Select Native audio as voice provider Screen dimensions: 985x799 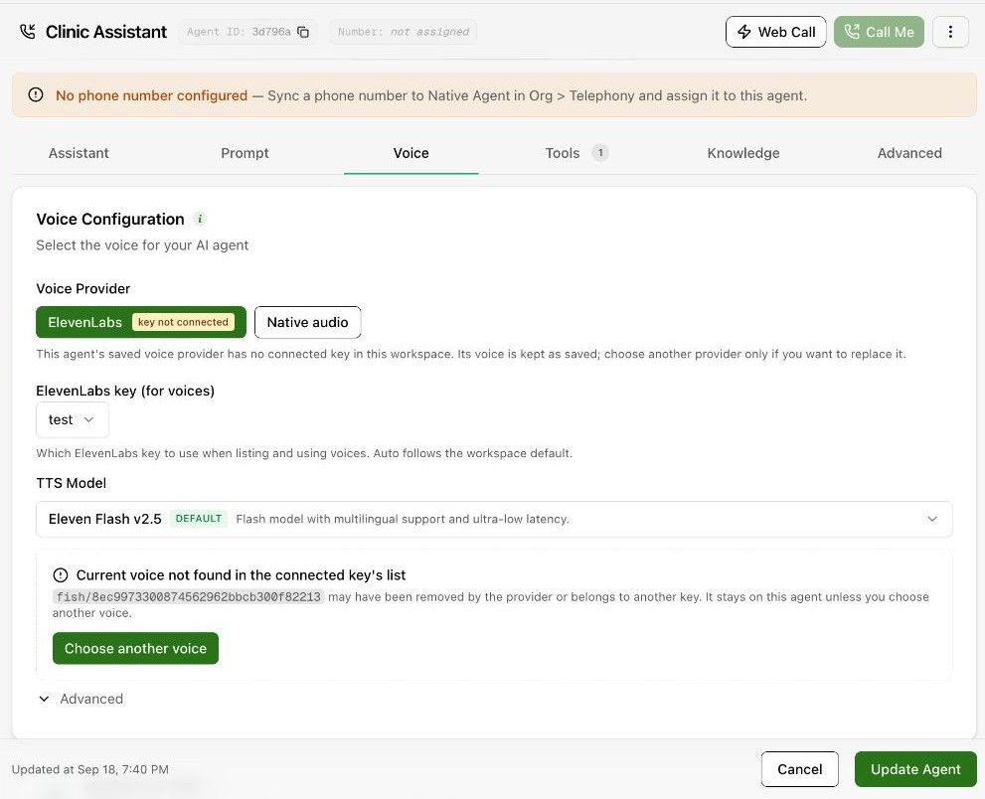pyautogui.click(x=307, y=322)
